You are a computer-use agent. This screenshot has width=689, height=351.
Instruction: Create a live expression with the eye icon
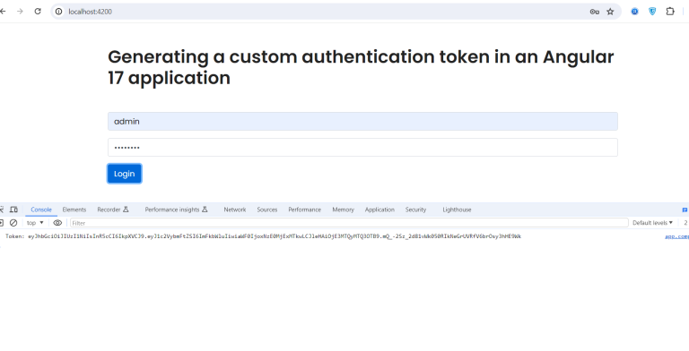click(x=57, y=223)
